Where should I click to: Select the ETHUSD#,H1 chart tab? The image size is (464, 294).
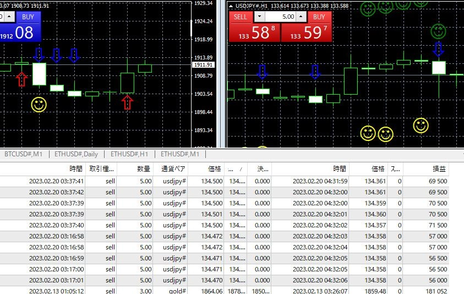click(x=130, y=154)
